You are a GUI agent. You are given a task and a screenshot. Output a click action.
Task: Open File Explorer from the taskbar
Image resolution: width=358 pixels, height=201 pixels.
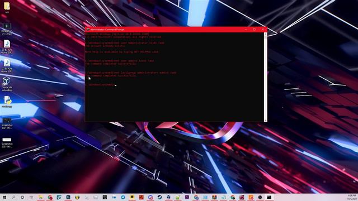point(41,197)
